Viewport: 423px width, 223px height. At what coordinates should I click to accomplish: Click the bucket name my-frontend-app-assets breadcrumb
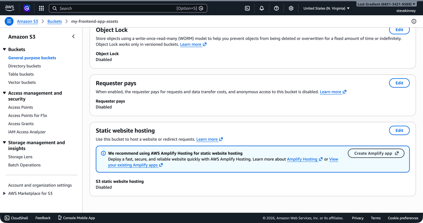(95, 21)
